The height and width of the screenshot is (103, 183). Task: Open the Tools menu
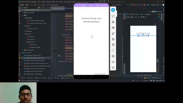(61, 2)
